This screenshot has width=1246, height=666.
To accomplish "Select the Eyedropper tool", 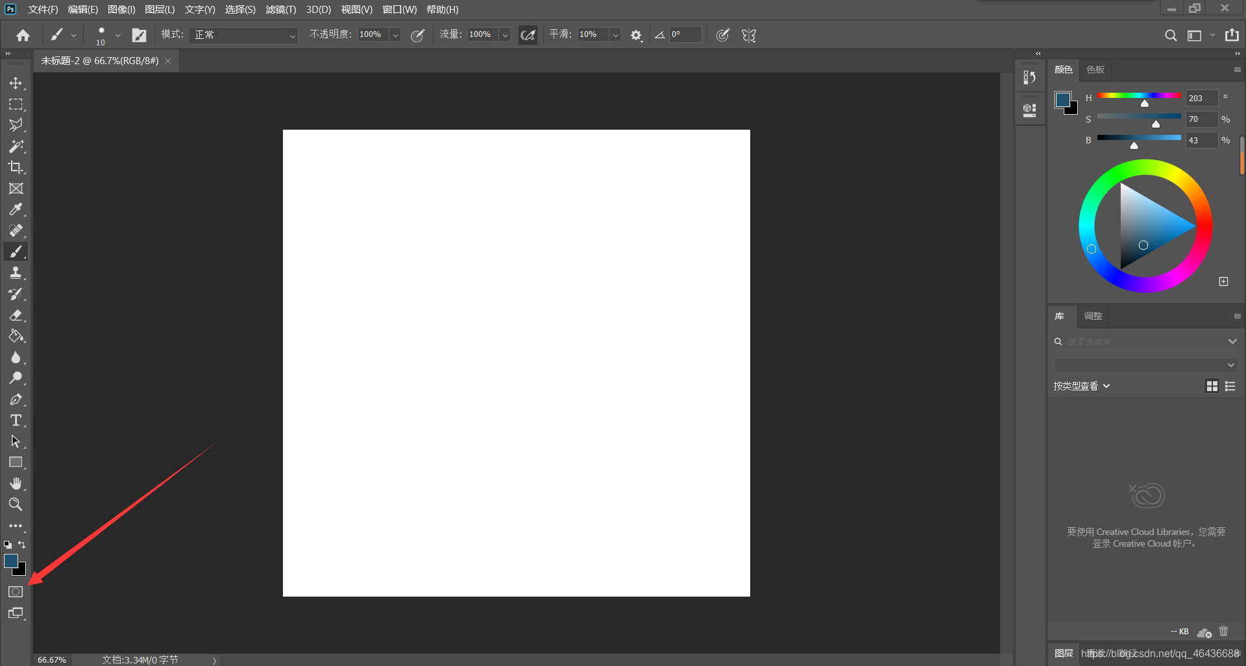I will click(x=16, y=209).
